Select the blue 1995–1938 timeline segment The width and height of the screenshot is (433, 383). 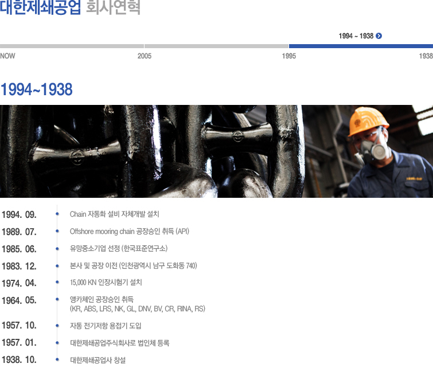pyautogui.click(x=361, y=46)
